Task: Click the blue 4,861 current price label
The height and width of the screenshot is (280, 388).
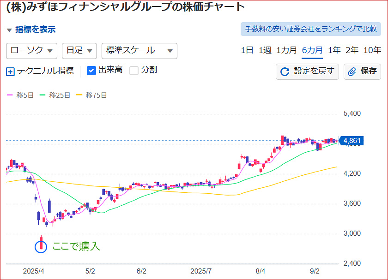Action: point(352,141)
